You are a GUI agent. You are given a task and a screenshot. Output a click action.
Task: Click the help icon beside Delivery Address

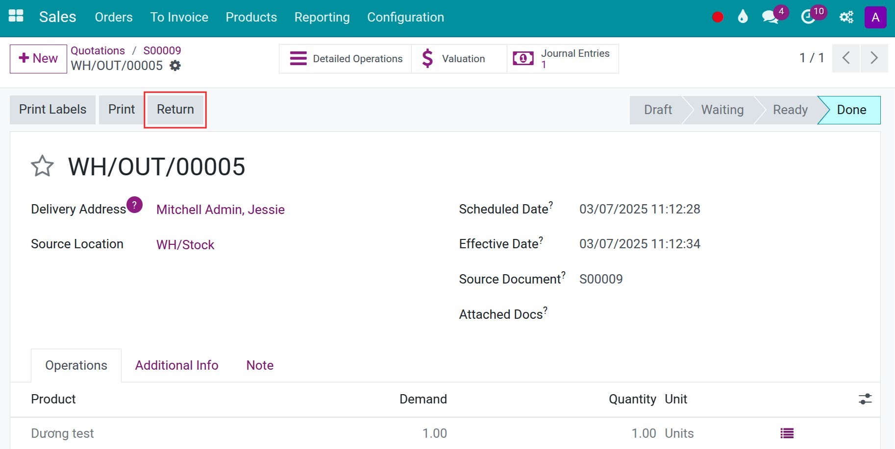point(134,205)
